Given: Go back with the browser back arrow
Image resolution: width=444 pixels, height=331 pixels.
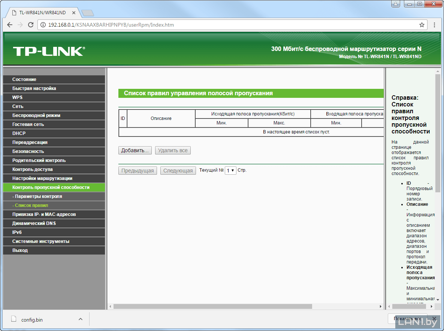Looking at the screenshot, I should pos(10,25).
